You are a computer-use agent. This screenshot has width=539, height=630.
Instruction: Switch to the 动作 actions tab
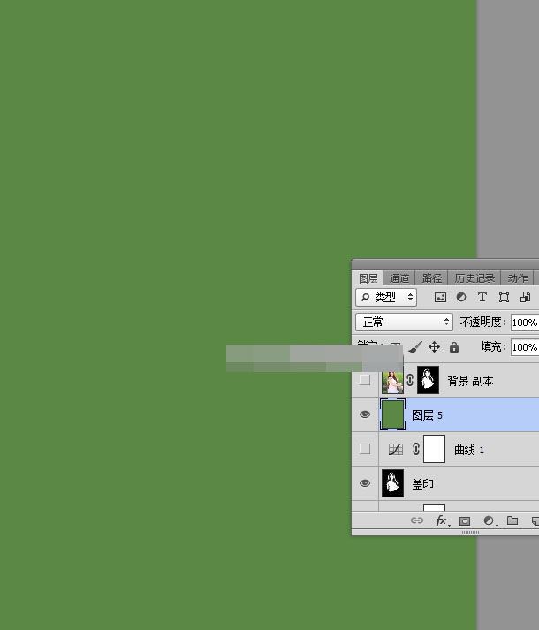click(x=517, y=278)
